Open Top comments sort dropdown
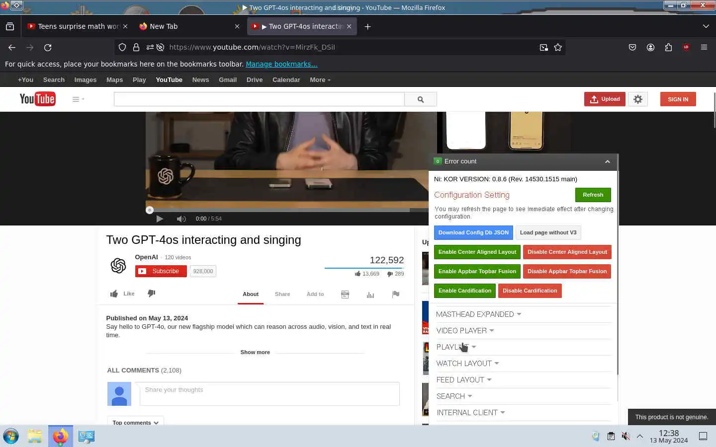Screen dimensions: 716x447 [135, 422]
